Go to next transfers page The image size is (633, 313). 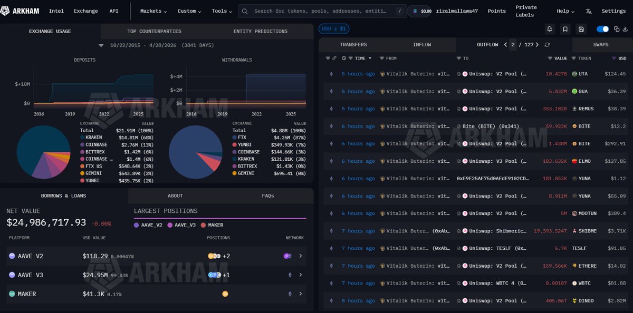537,45
